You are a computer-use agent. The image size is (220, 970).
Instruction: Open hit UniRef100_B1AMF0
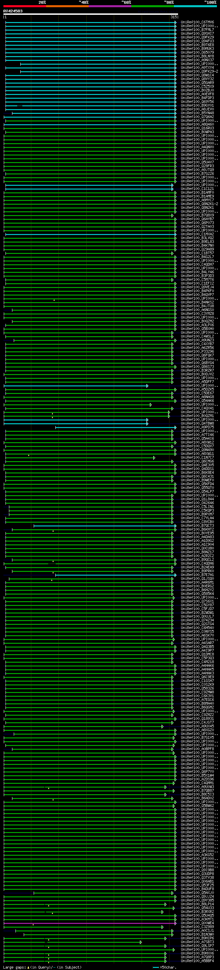(197, 193)
